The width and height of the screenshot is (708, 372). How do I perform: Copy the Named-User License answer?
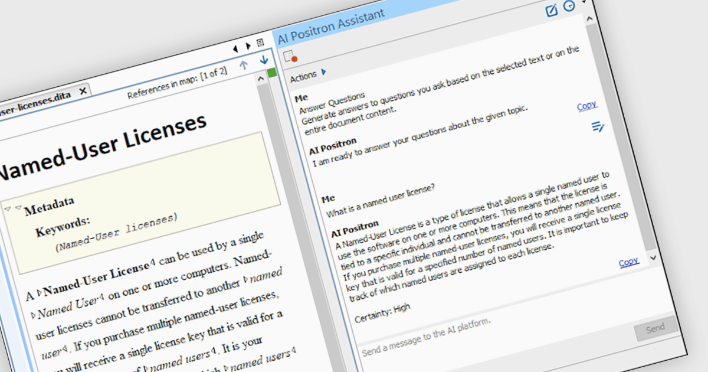click(x=629, y=262)
